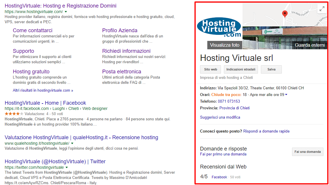Get directions via Indicazioni stradali
Viewport: 329px width, 185px height.
(x=241, y=69)
